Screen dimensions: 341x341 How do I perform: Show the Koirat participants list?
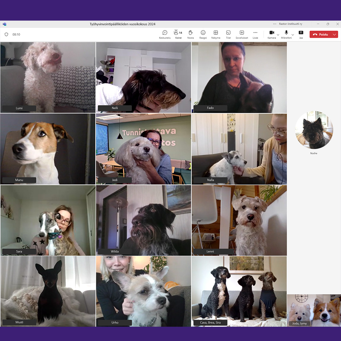tap(178, 34)
